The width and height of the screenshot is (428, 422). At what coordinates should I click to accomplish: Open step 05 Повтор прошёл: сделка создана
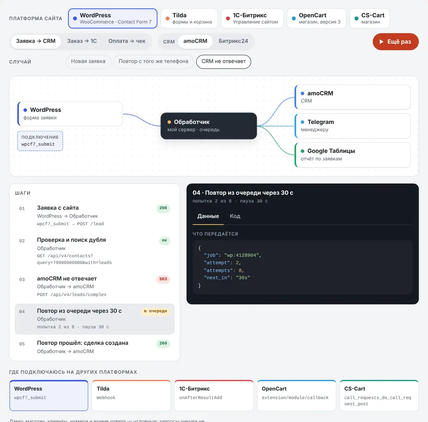tap(95, 347)
